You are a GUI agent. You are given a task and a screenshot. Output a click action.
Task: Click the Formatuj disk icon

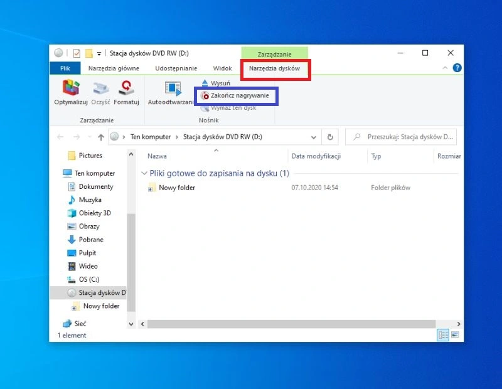127,88
